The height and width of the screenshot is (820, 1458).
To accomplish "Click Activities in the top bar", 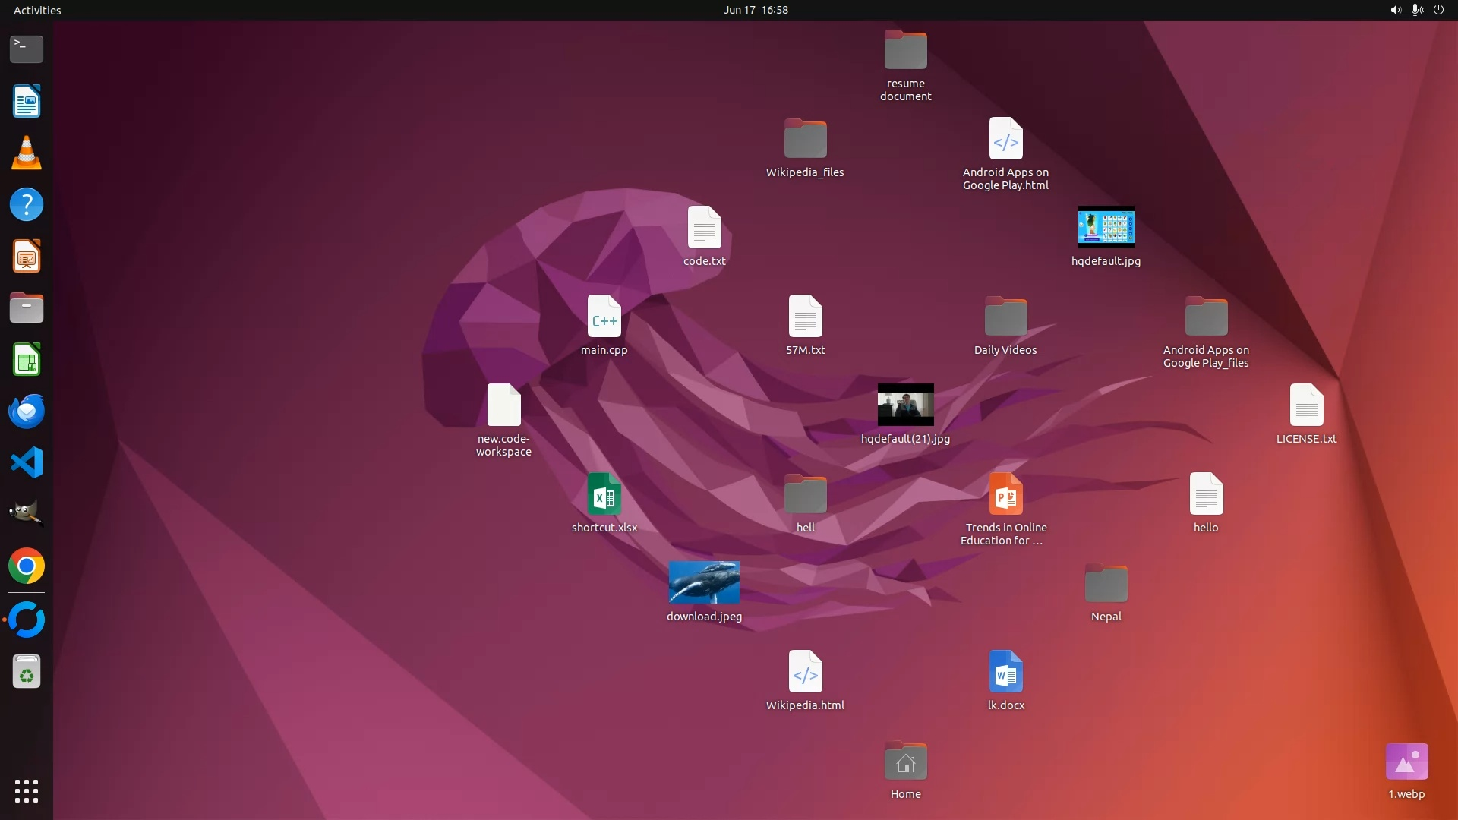I will pos(37,10).
